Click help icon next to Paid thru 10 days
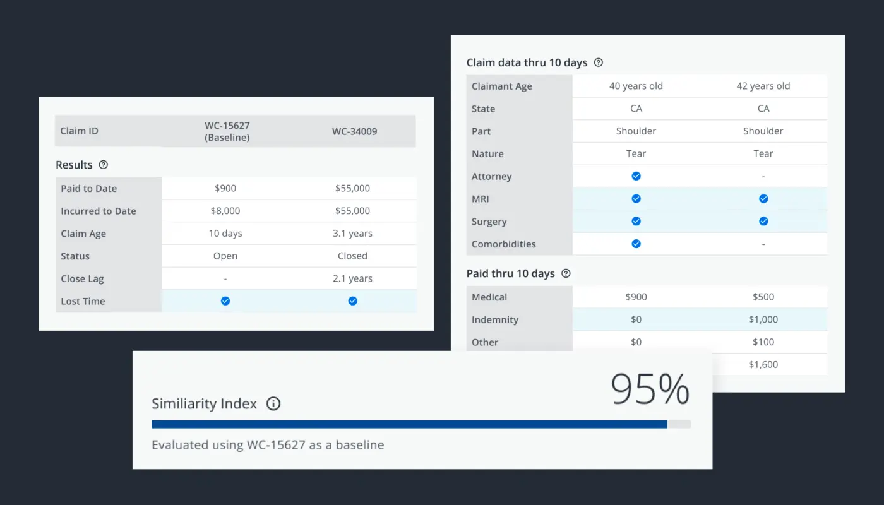This screenshot has height=505, width=884. point(566,273)
